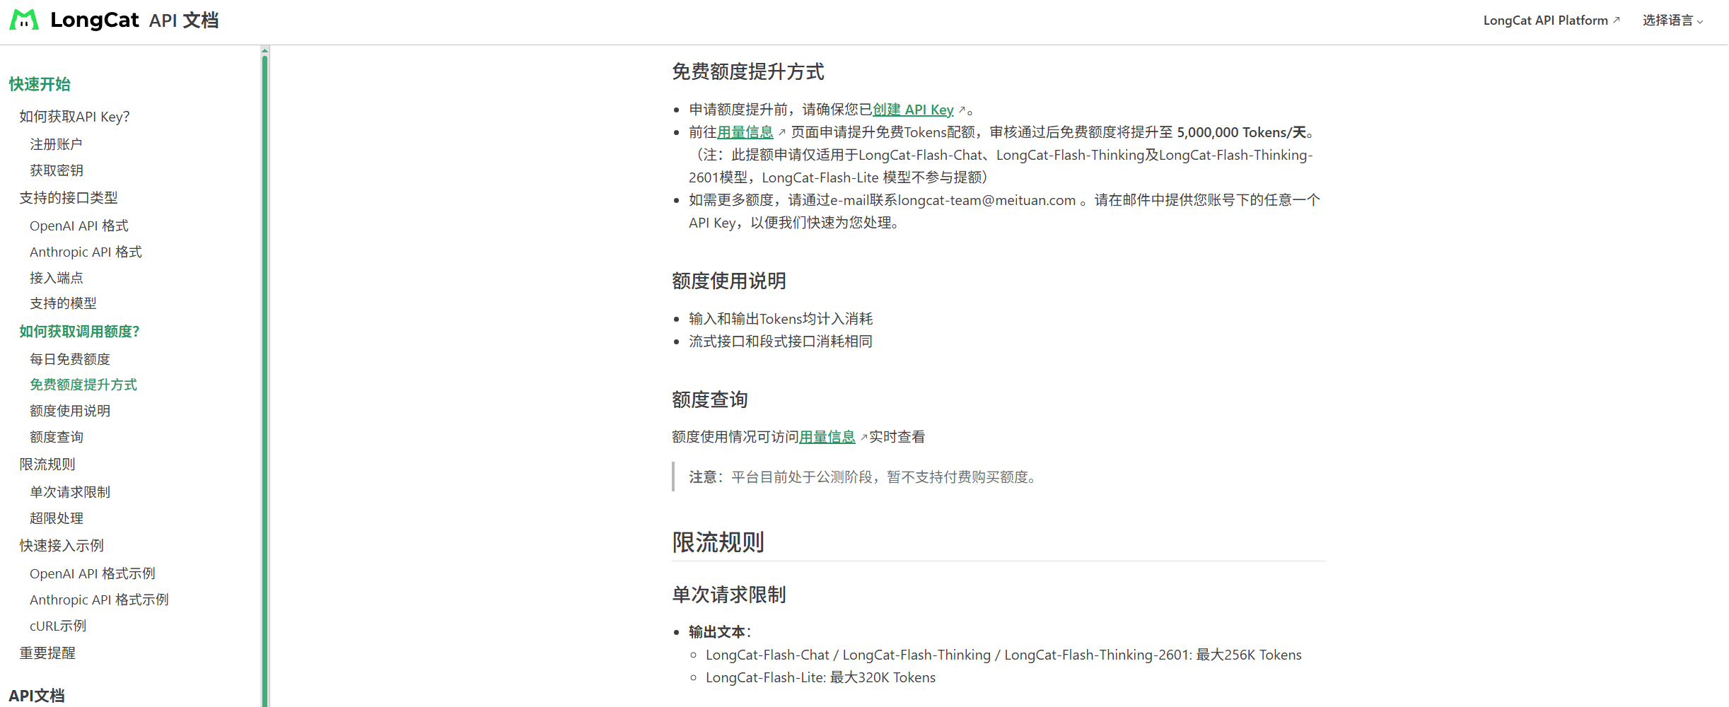Viewport: 1729px width, 707px height.
Task: Select 获取密钥 in the sidebar
Action: click(x=56, y=170)
